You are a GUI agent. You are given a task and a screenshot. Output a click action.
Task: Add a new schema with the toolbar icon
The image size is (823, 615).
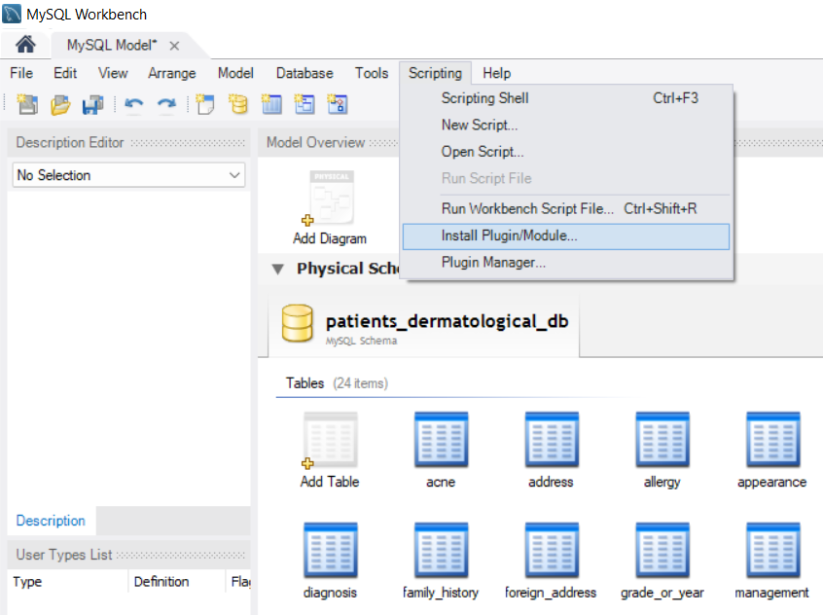coord(238,104)
